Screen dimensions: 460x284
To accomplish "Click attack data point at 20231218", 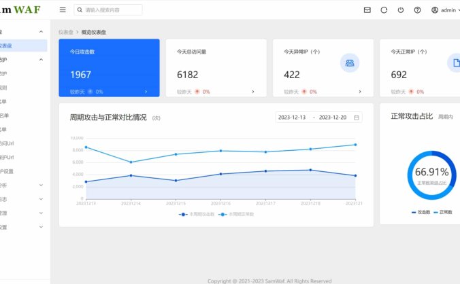I will point(310,170).
